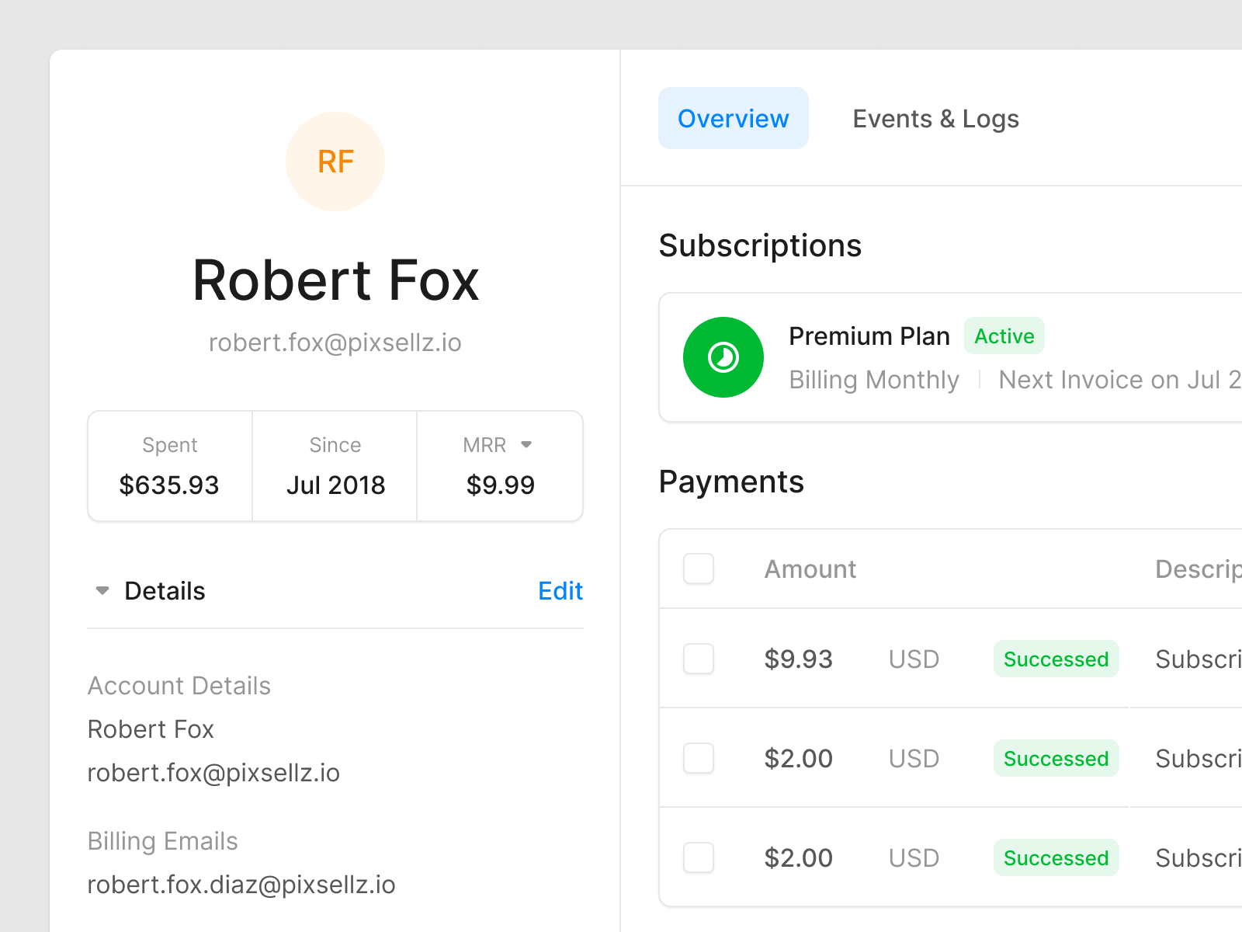Click the Active status badge

pos(1004,336)
